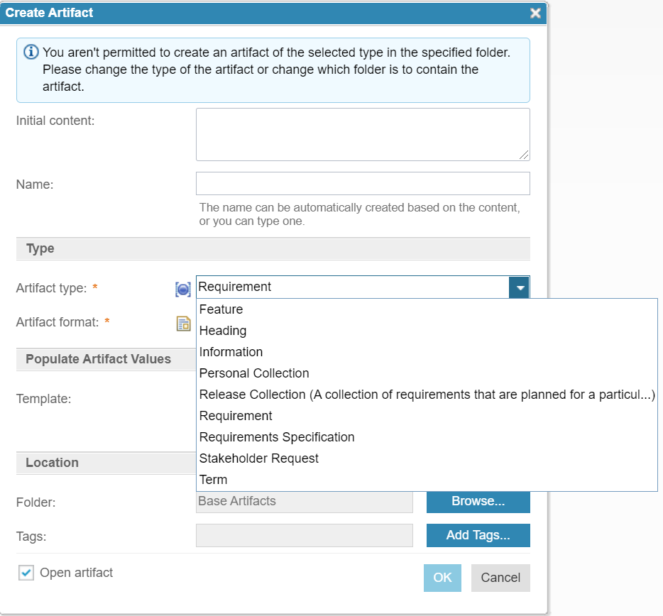663x616 pixels.
Task: Pick Requirement in the dropdown list
Action: click(236, 416)
